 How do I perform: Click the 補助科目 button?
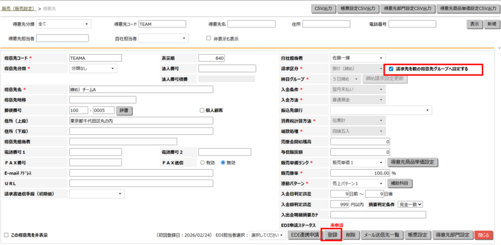[401, 183]
